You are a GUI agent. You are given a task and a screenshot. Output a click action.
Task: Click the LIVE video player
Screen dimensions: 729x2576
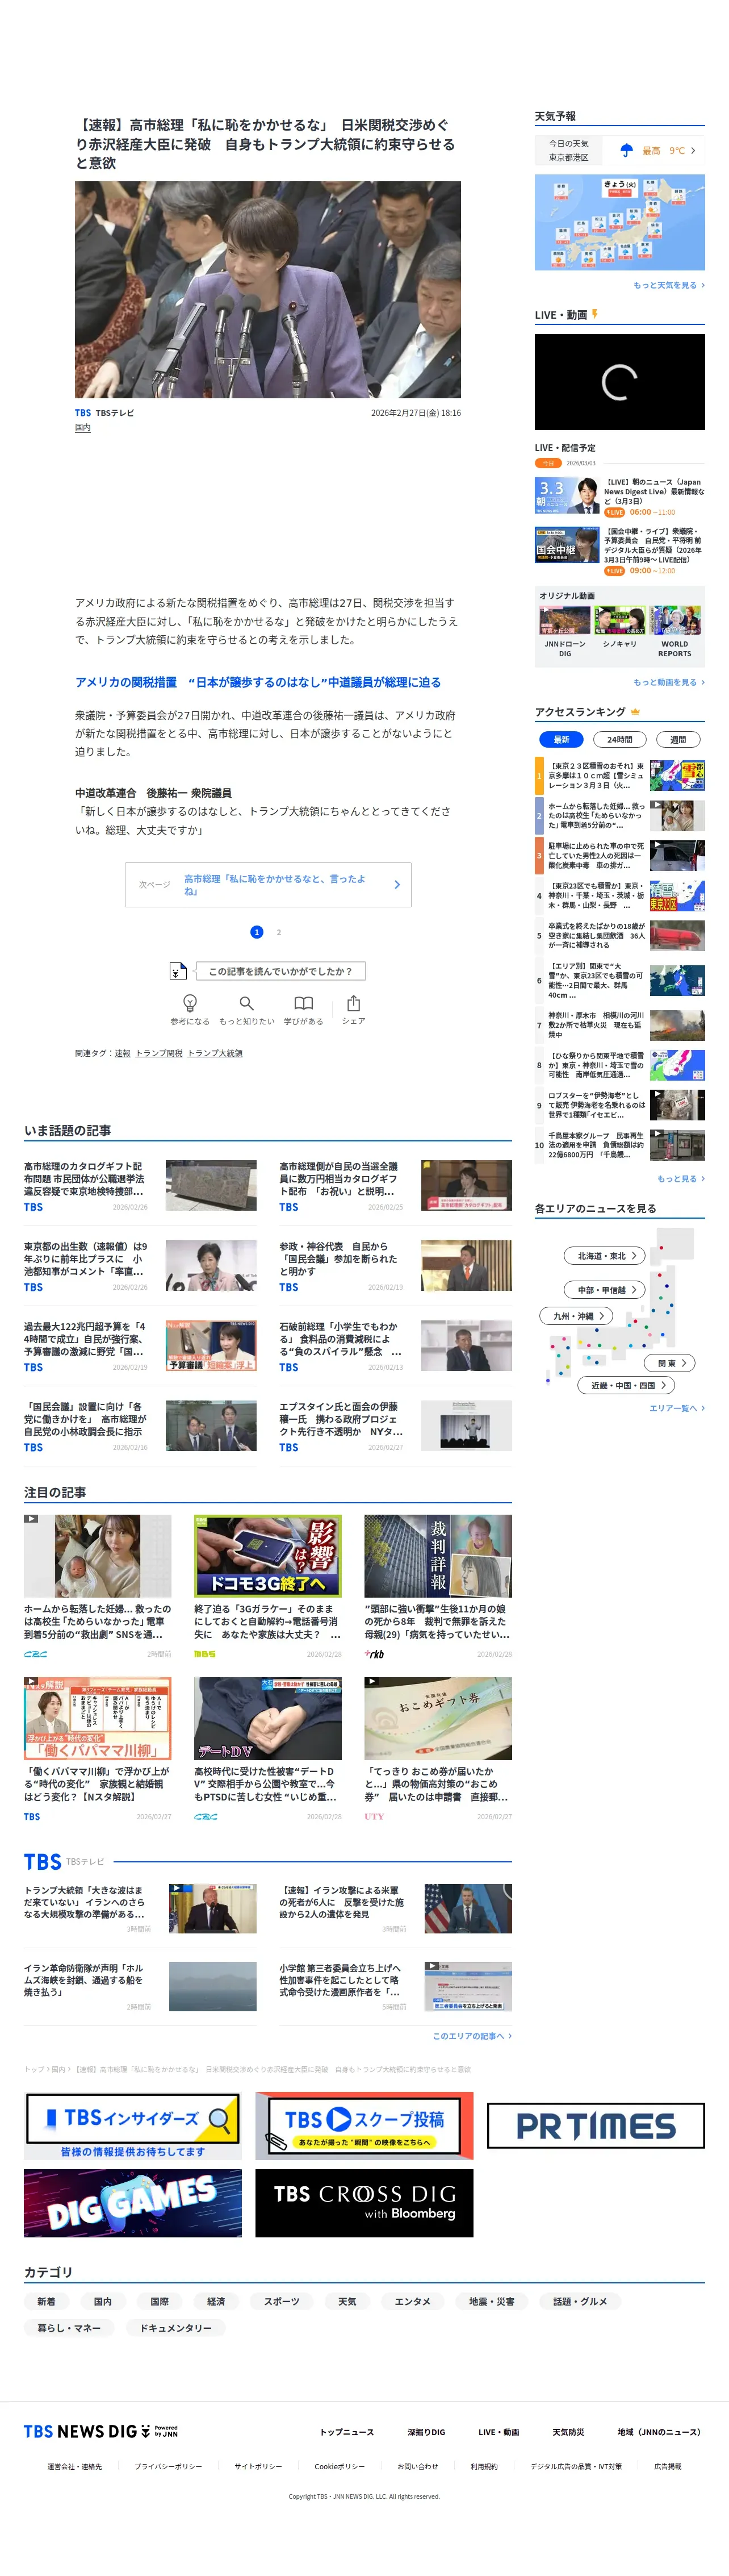tap(619, 382)
